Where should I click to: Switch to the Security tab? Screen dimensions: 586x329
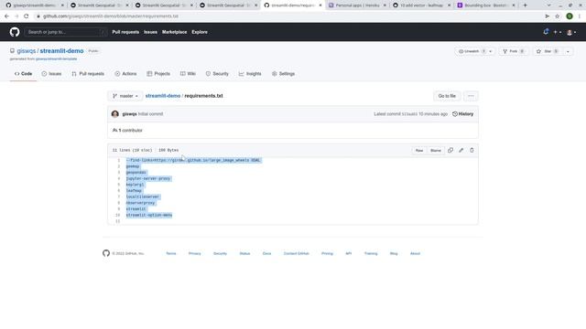pos(217,74)
